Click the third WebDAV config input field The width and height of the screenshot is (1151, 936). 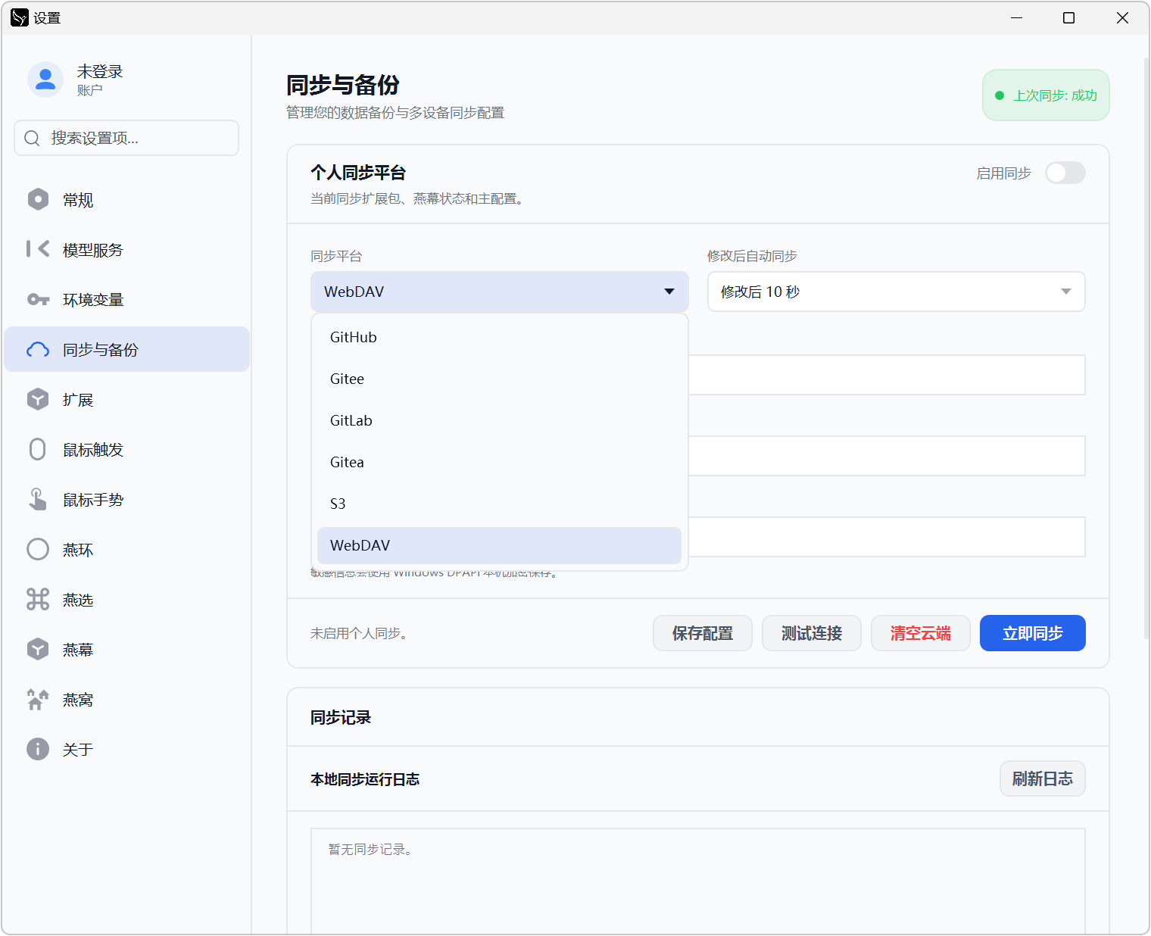point(887,537)
